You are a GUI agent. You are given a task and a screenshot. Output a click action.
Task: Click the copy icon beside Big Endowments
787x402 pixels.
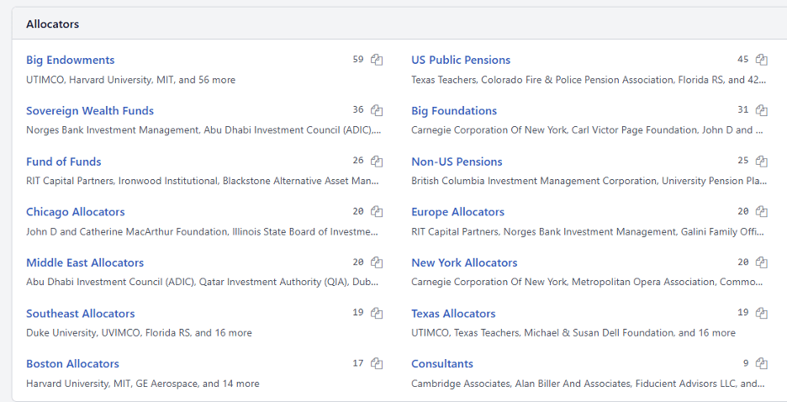point(377,60)
